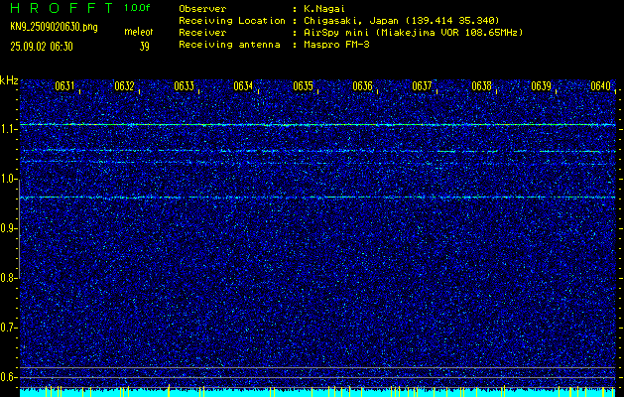
Task: Click the timestamp 25.09.02 06:30
Action: point(42,47)
